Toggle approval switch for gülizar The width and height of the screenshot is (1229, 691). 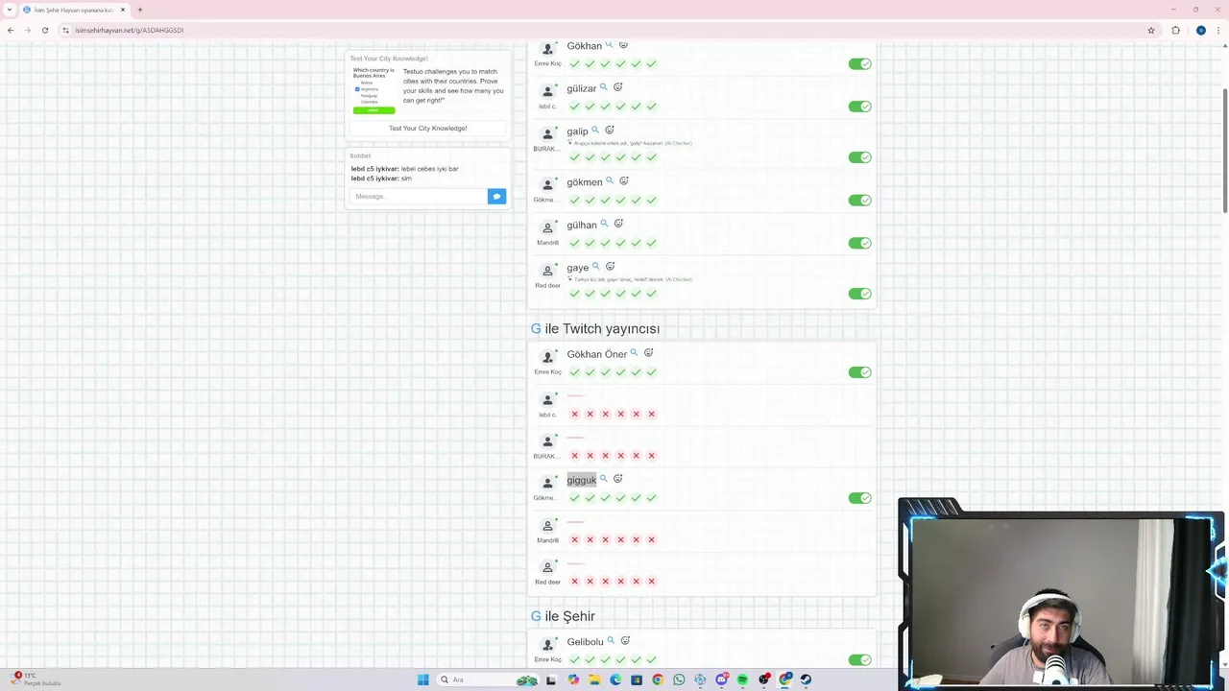[x=859, y=107]
